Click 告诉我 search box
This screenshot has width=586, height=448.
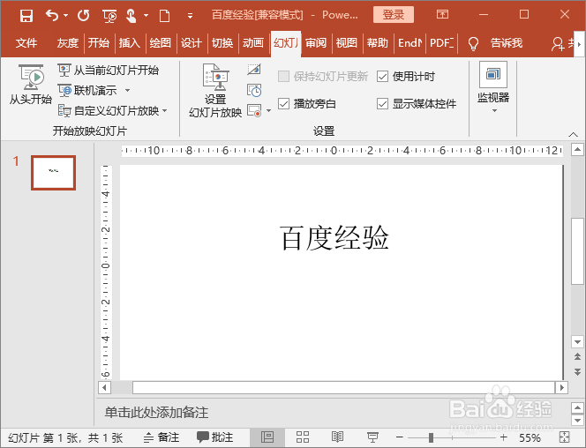506,43
